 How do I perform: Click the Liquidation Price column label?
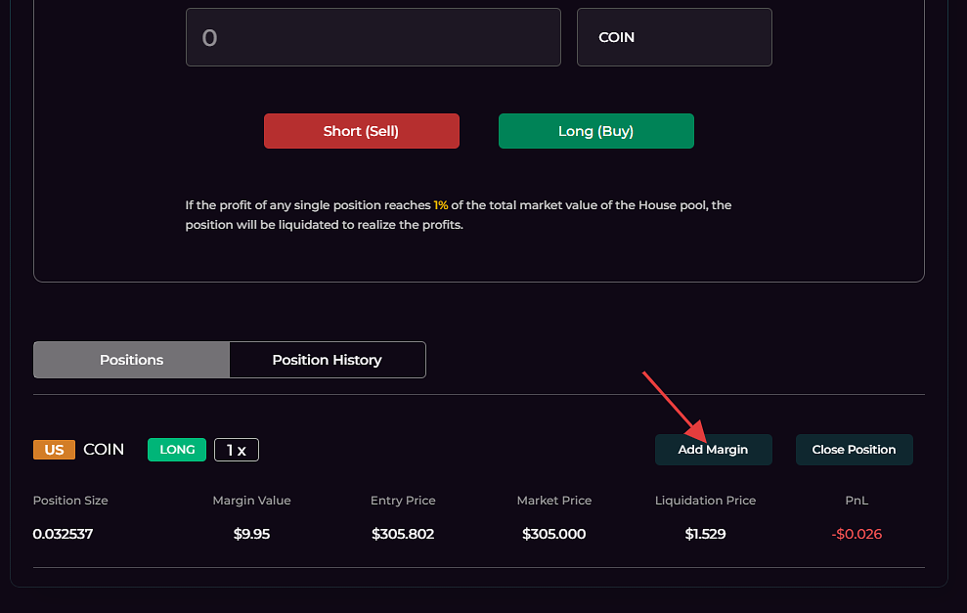click(x=705, y=501)
